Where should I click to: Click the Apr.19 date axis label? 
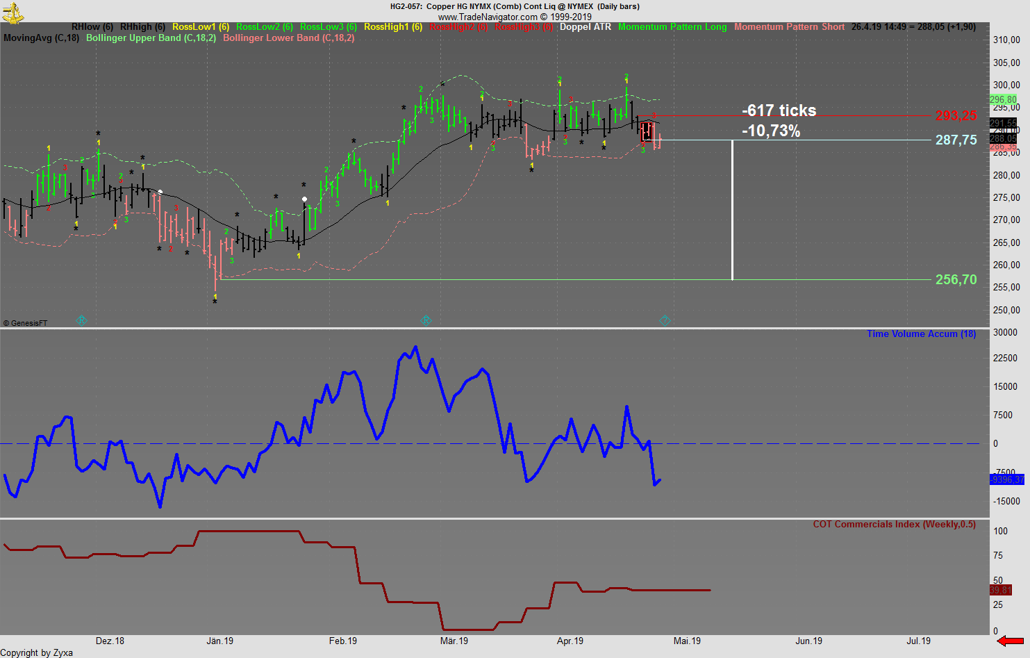570,641
